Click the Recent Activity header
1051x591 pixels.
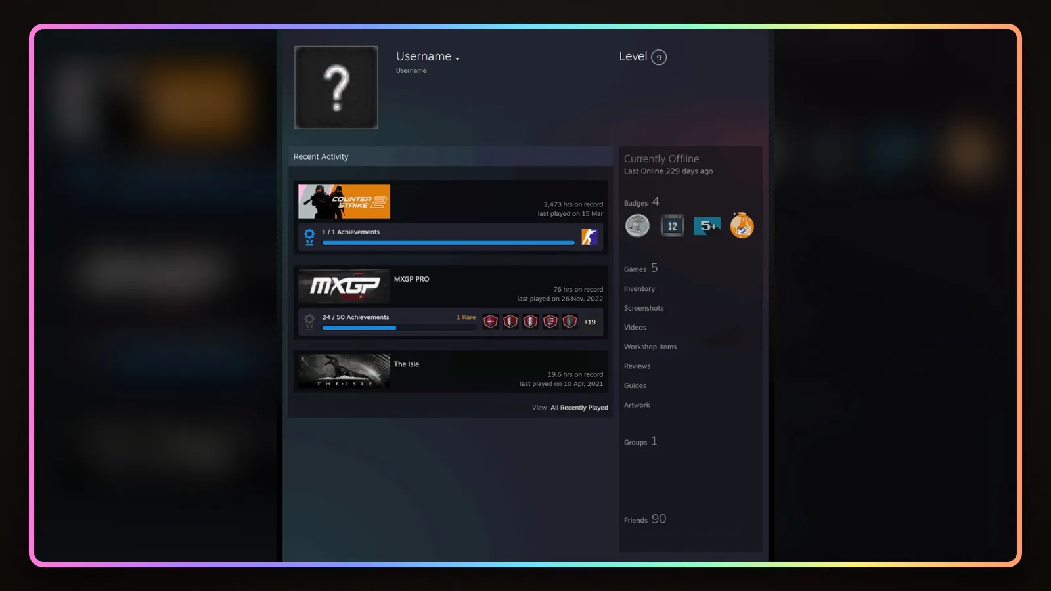click(321, 156)
